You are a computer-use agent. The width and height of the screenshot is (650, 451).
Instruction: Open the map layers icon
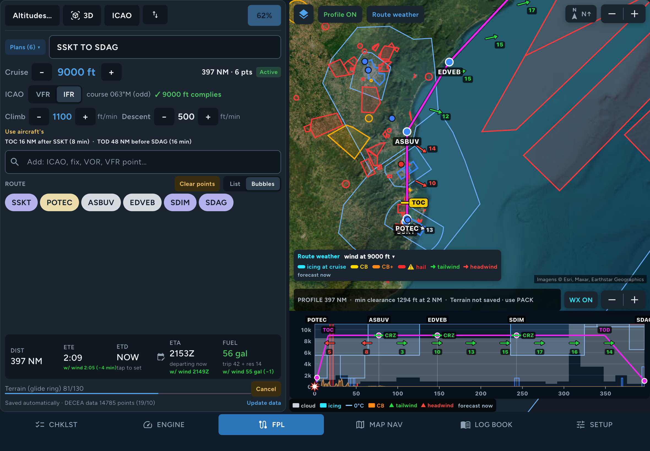(x=303, y=14)
